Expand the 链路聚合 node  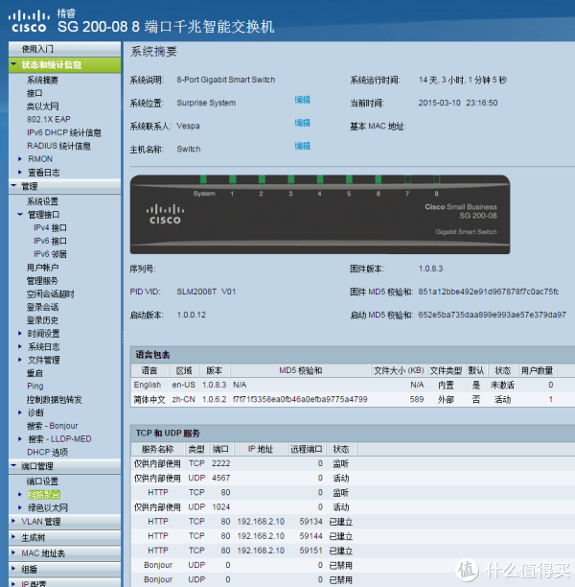coord(20,495)
